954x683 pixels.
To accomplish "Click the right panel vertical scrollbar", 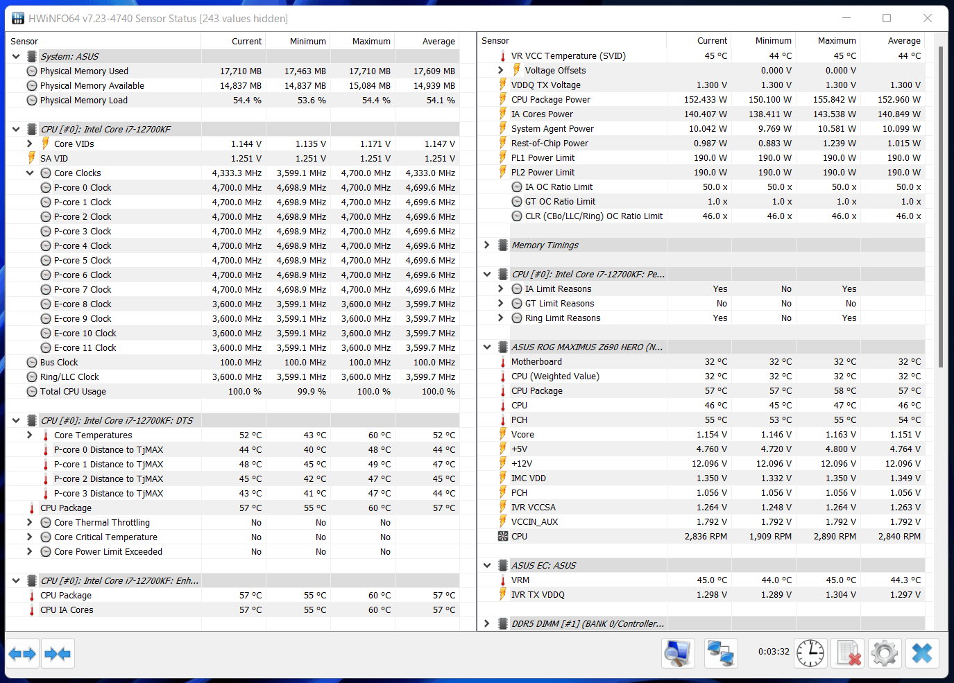I will pyautogui.click(x=941, y=206).
